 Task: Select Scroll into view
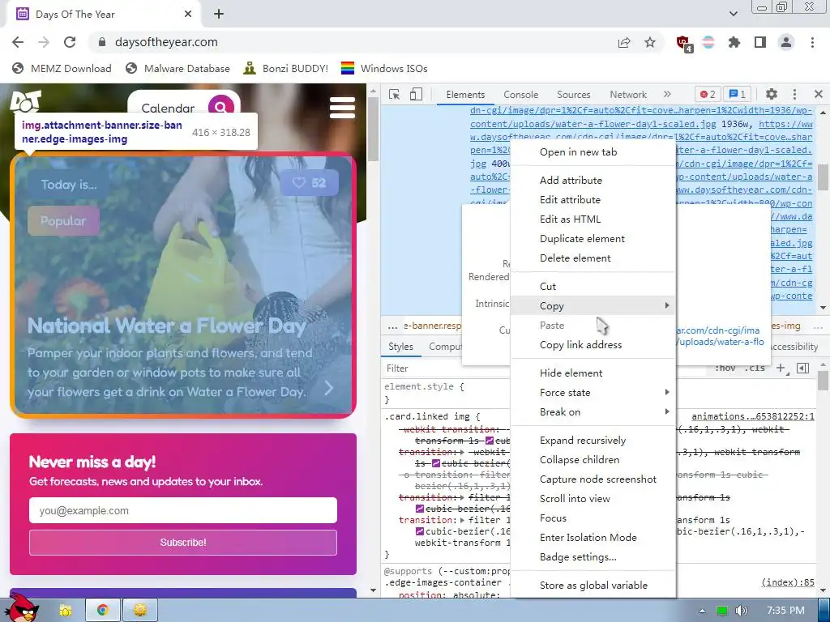(x=593, y=499)
